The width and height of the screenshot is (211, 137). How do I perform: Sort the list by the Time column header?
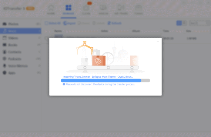tap(166, 31)
